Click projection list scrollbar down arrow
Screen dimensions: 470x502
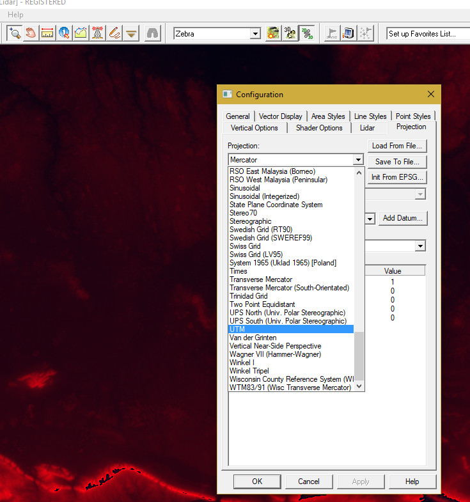359,386
